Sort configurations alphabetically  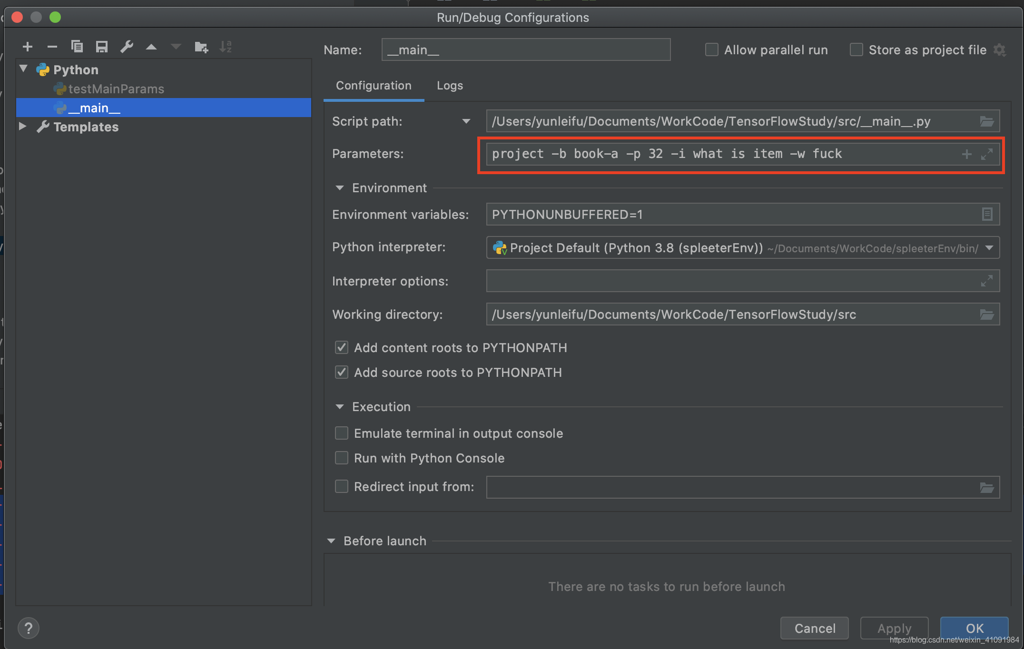[225, 47]
